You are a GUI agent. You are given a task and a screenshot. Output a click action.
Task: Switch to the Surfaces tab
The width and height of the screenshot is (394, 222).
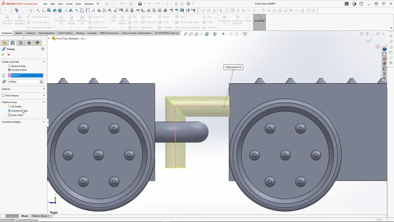(x=31, y=33)
